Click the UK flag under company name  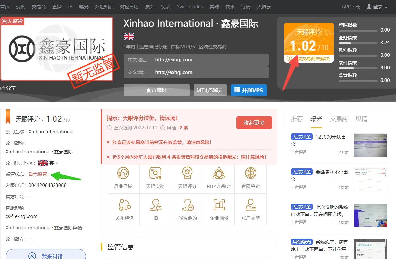pos(129,36)
